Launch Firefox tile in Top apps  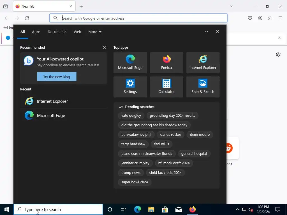166,63
